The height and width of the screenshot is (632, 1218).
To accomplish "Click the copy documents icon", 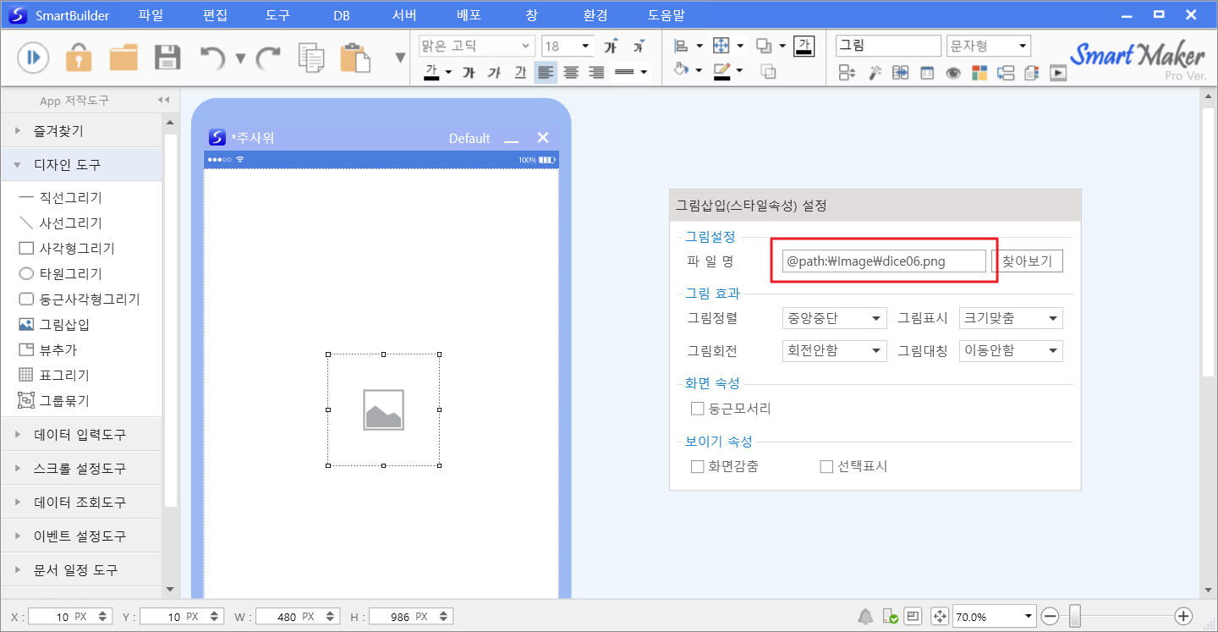I will pyautogui.click(x=311, y=58).
